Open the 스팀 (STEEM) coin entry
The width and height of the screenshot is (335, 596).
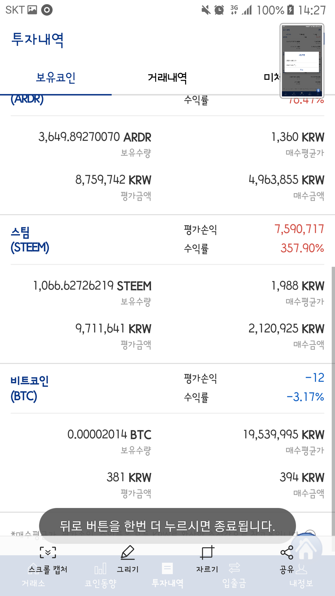click(x=30, y=240)
